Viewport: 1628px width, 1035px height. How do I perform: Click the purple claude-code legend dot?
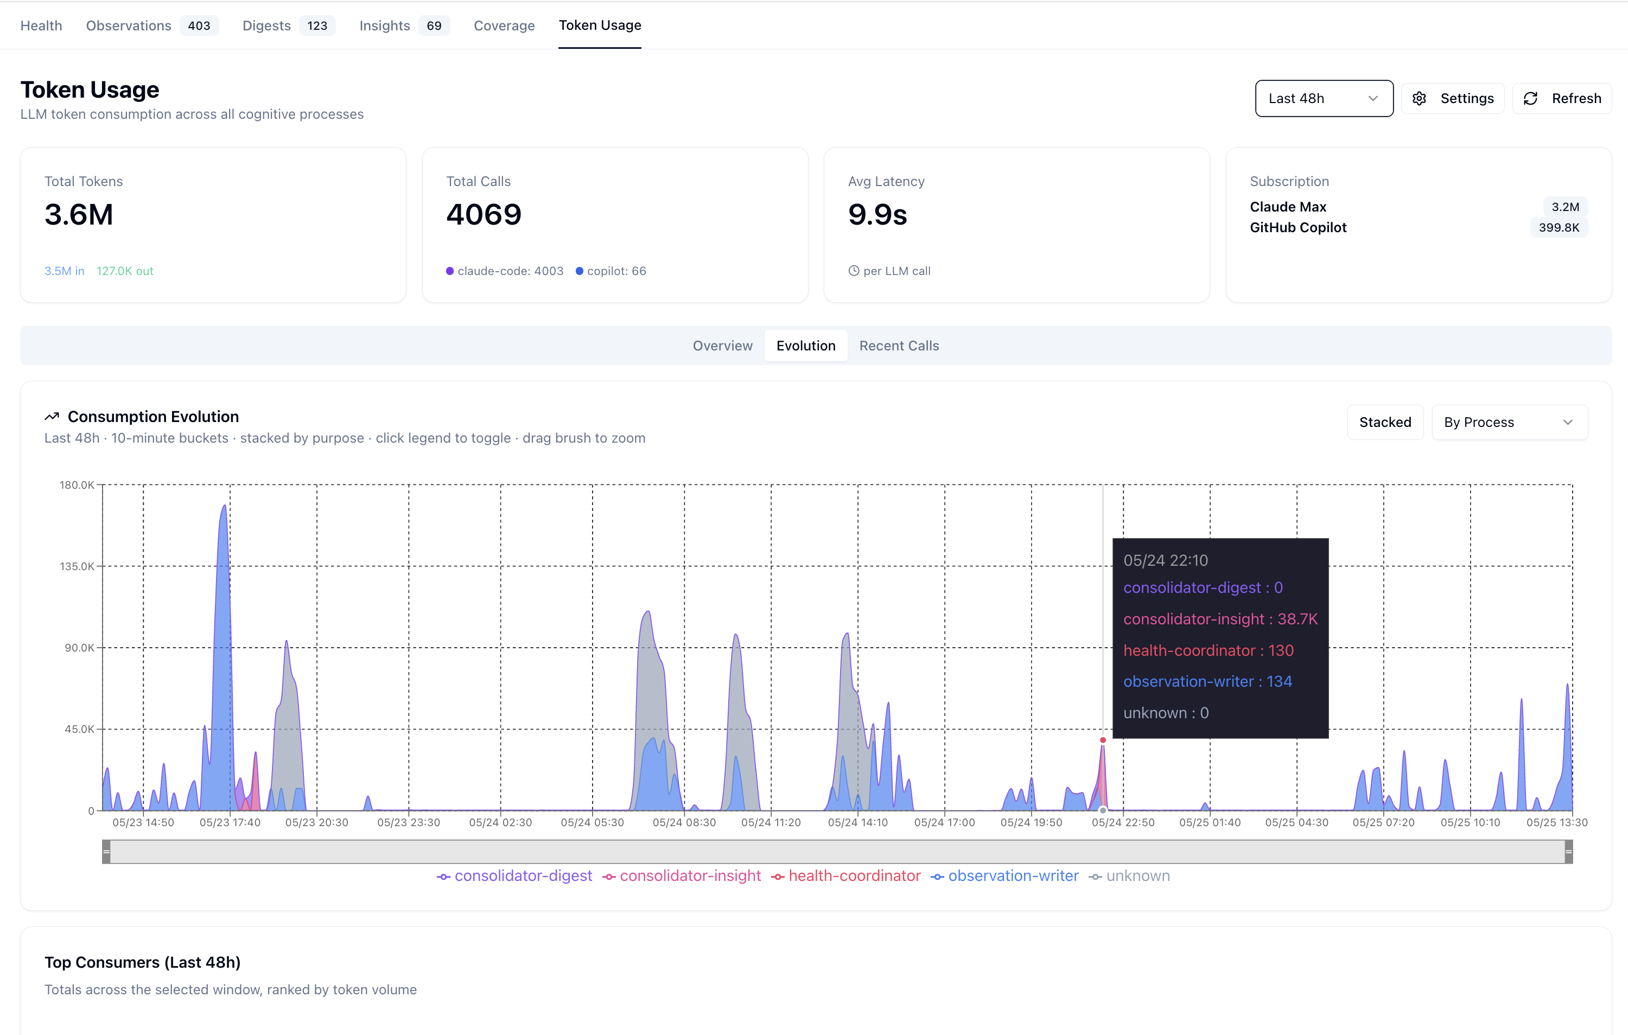click(x=449, y=271)
